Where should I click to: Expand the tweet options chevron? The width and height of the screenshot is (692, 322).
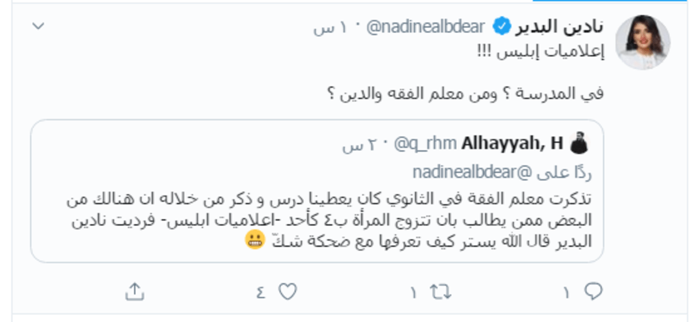tap(38, 26)
